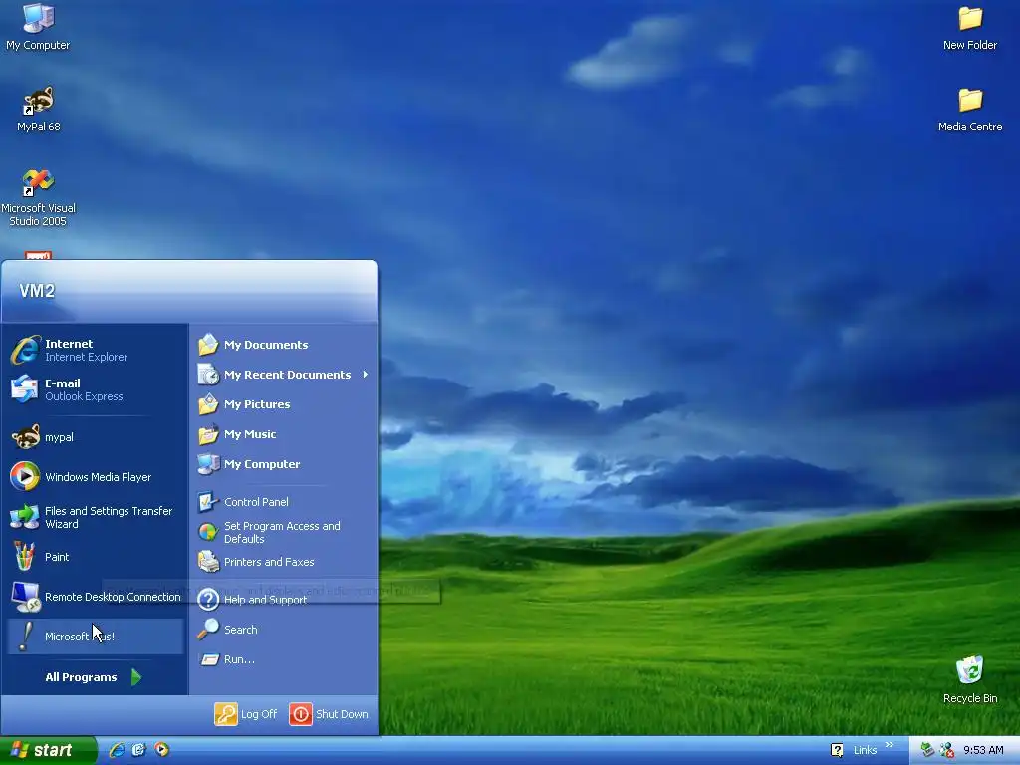Viewport: 1020px width, 765px height.
Task: Select Microsoft Visual Studio 2005 desktop shortcut
Action: click(x=38, y=198)
